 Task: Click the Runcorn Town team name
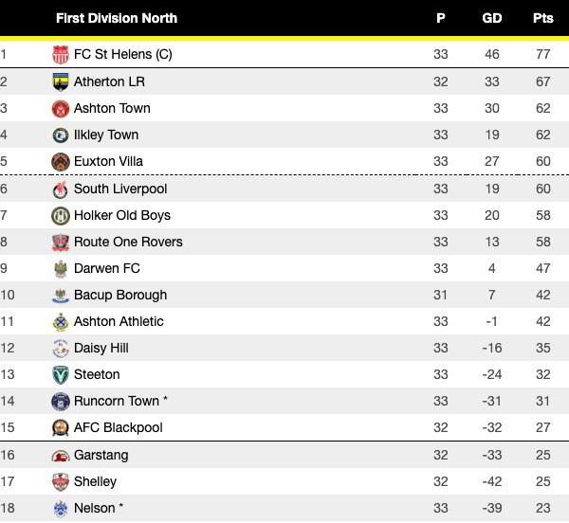(117, 401)
